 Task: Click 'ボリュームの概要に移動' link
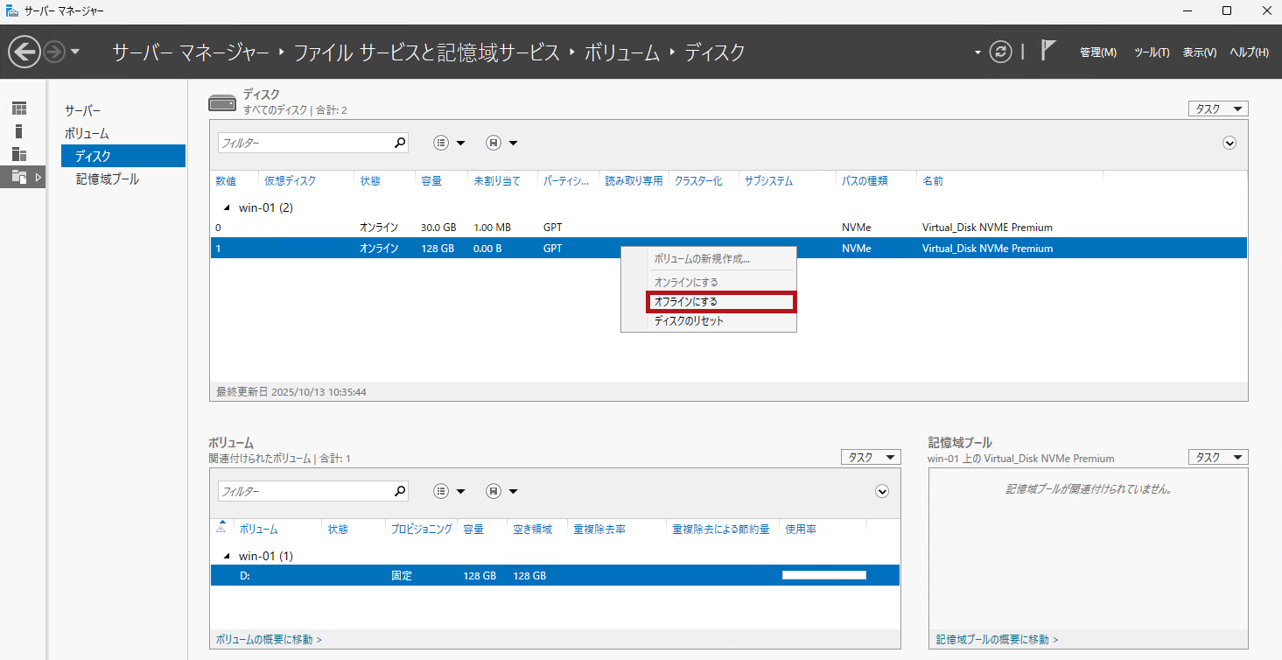269,640
